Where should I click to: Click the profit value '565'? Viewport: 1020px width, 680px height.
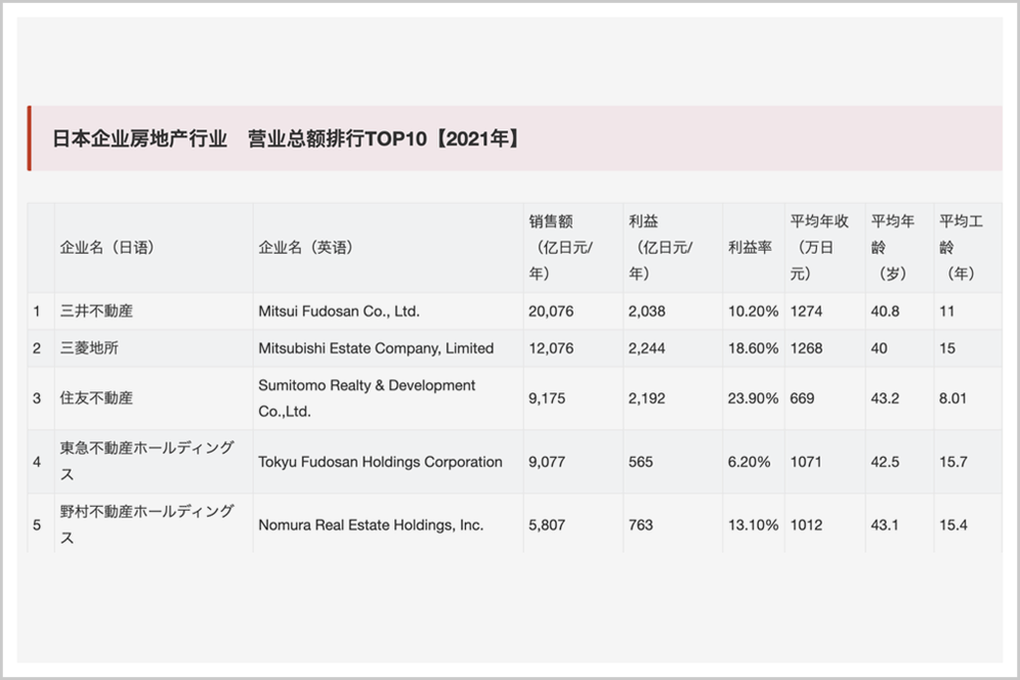(640, 462)
